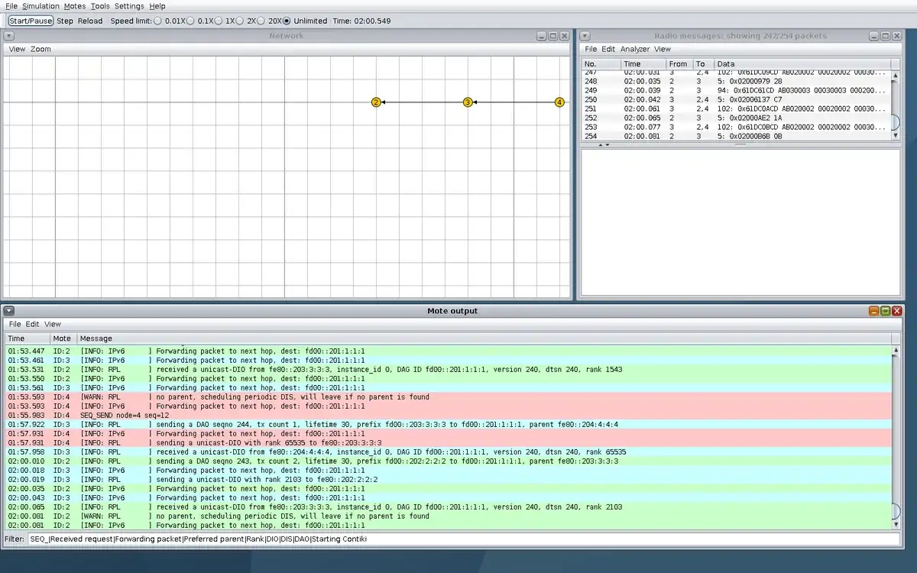
Task: Select mote node 2 in Network view
Action: point(376,102)
